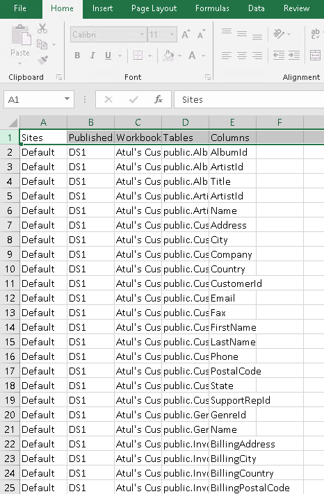Select column A header
Image resolution: width=324 pixels, height=494 pixels.
point(44,122)
